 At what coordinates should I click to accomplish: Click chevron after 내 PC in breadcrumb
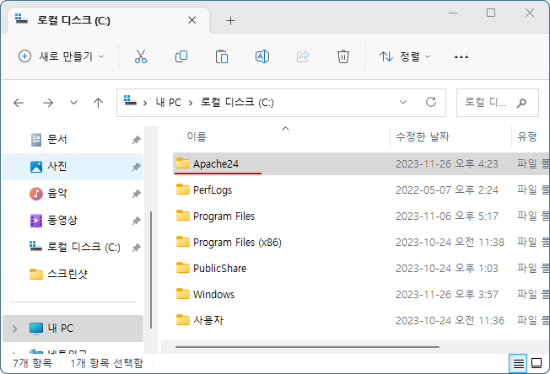click(191, 103)
